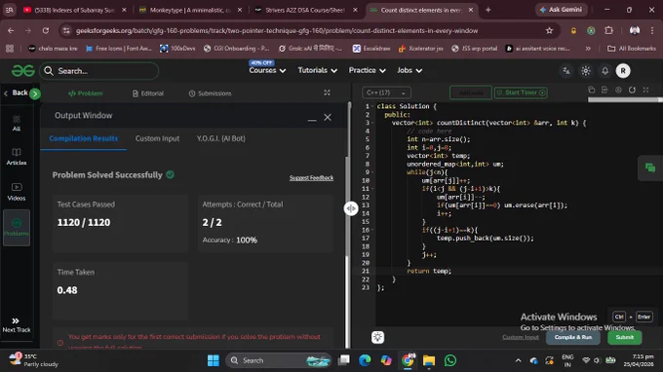Screen dimensions: 663x372
Task: Open Videos in left sidebar
Action: 16,192
